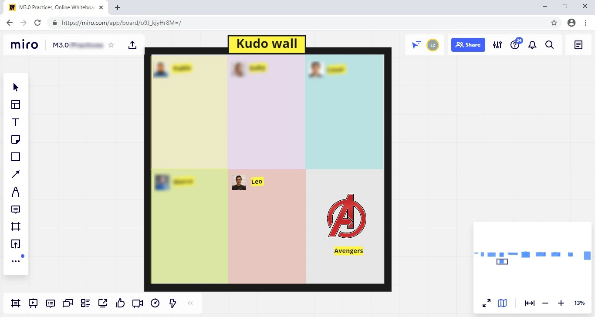This screenshot has width=595, height=317.
Task: Star the board as favorite
Action: (x=111, y=45)
